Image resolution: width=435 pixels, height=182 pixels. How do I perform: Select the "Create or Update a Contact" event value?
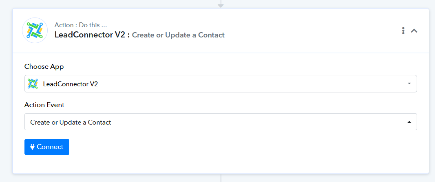pyautogui.click(x=71, y=122)
